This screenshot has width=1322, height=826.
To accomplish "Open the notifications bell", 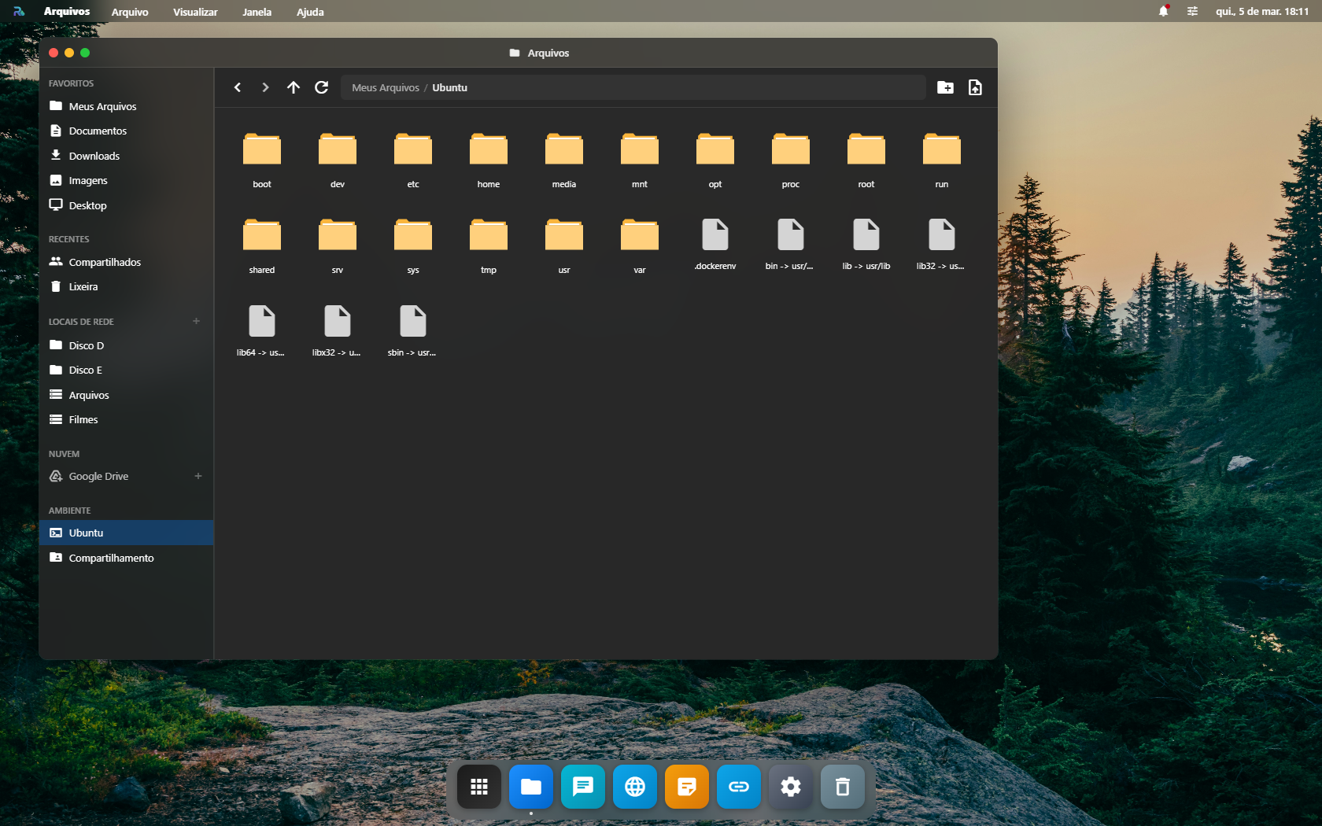I will click(x=1163, y=11).
